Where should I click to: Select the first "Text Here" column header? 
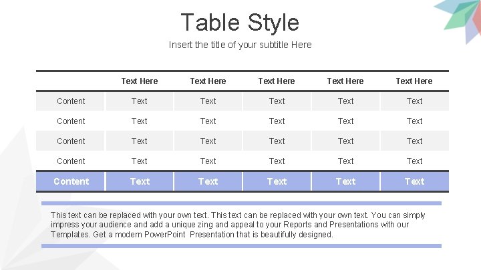tap(140, 81)
